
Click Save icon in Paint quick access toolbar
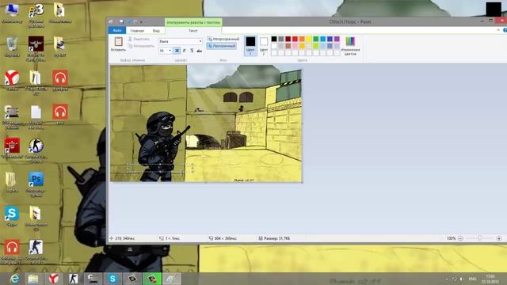[121, 21]
